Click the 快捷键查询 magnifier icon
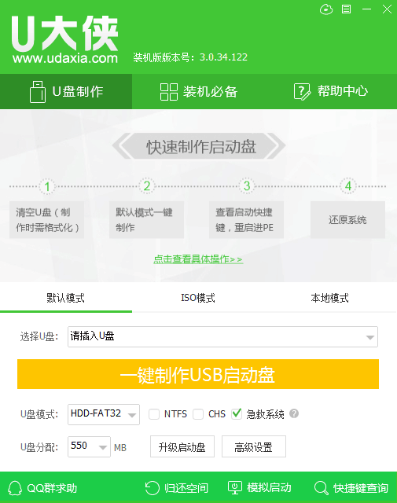This screenshot has height=503, width=397. (x=322, y=488)
